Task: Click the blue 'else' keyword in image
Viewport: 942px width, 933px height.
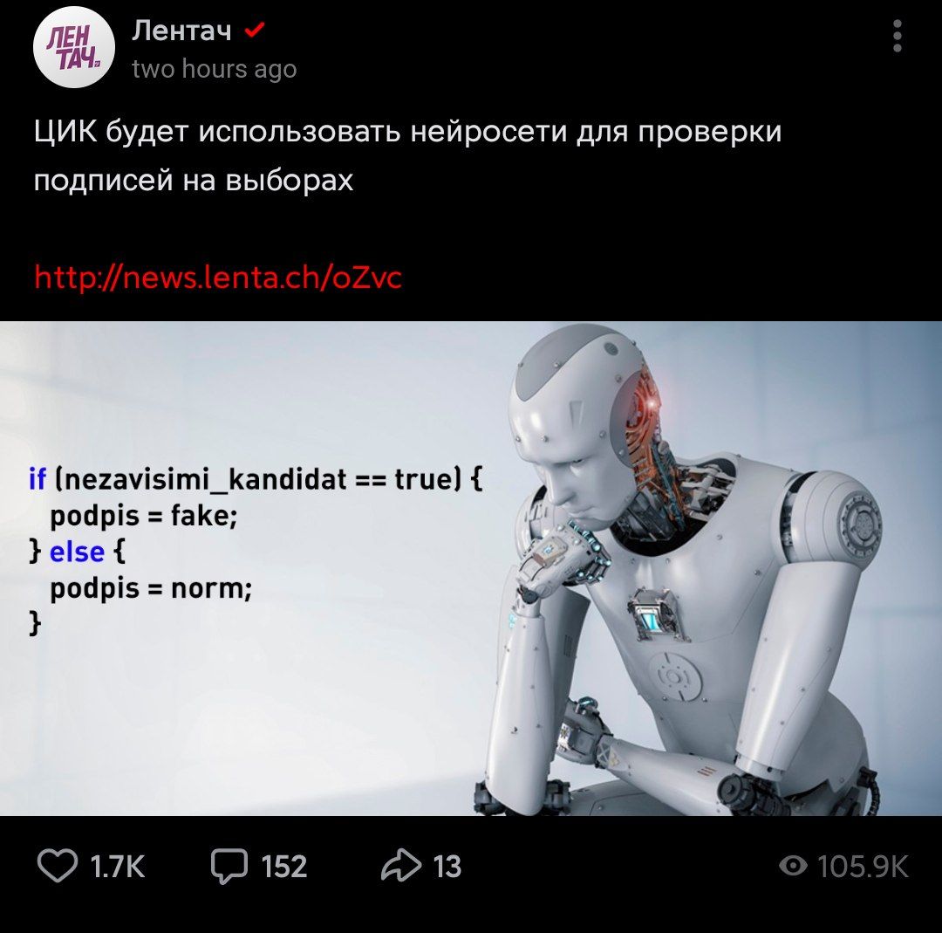Action: pos(77,552)
